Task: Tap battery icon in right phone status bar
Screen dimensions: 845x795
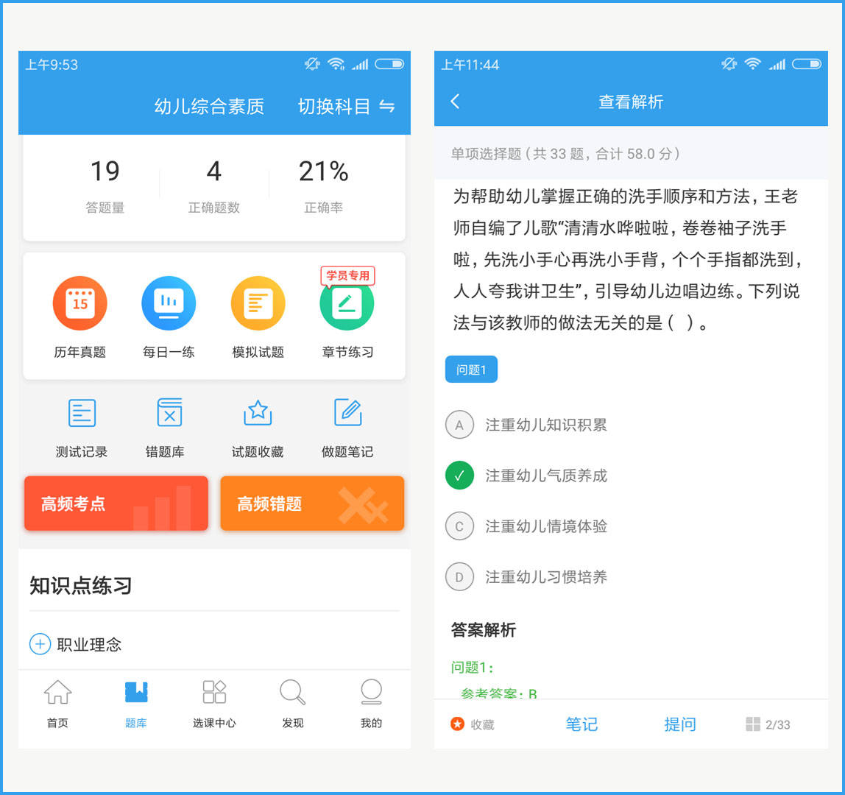Action: tap(807, 64)
